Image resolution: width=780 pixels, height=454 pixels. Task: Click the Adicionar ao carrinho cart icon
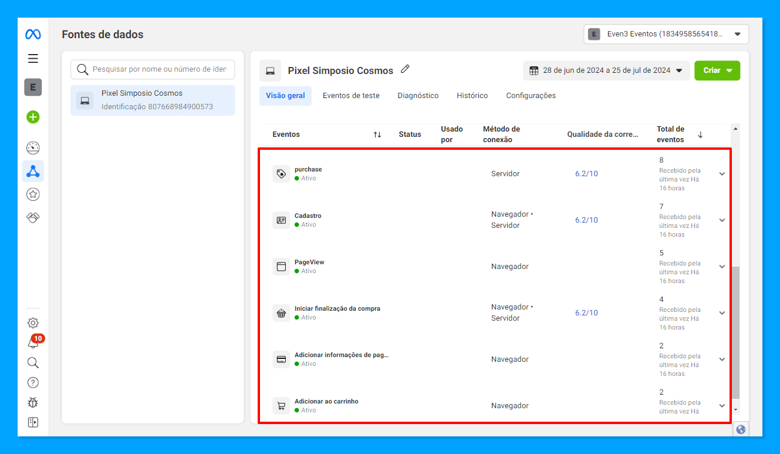click(x=281, y=406)
